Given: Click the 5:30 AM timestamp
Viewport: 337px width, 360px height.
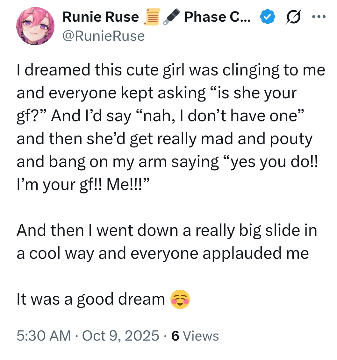Looking at the screenshot, I should pos(44,336).
